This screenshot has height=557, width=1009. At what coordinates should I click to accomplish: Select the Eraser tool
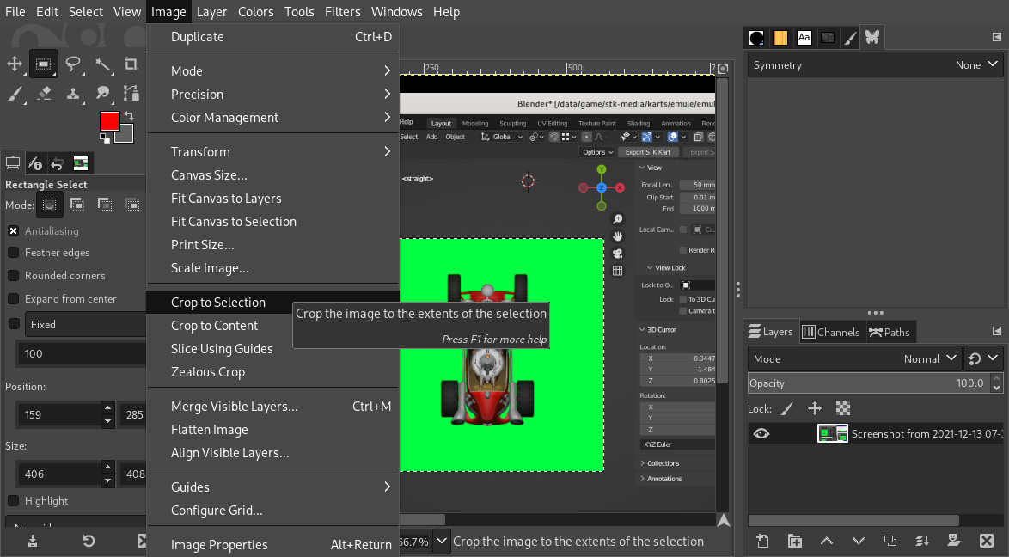43,94
